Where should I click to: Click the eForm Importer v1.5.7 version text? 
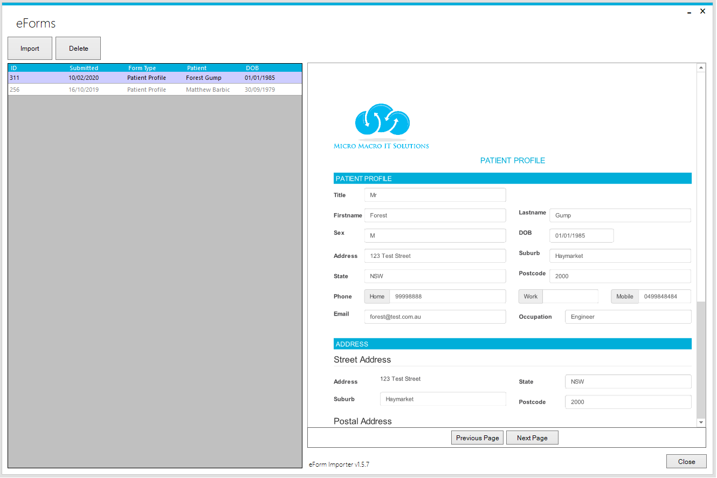pos(339,464)
